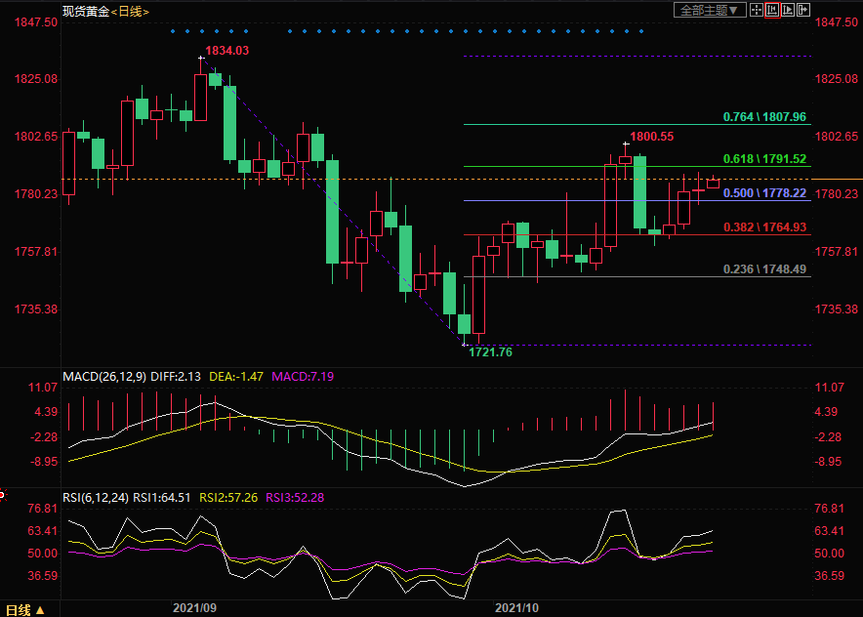Click the crosshair cursor icon in top toolbar

click(757, 10)
